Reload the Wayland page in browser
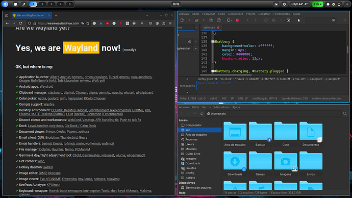The height and width of the screenshot is (198, 352). (x=20, y=23)
